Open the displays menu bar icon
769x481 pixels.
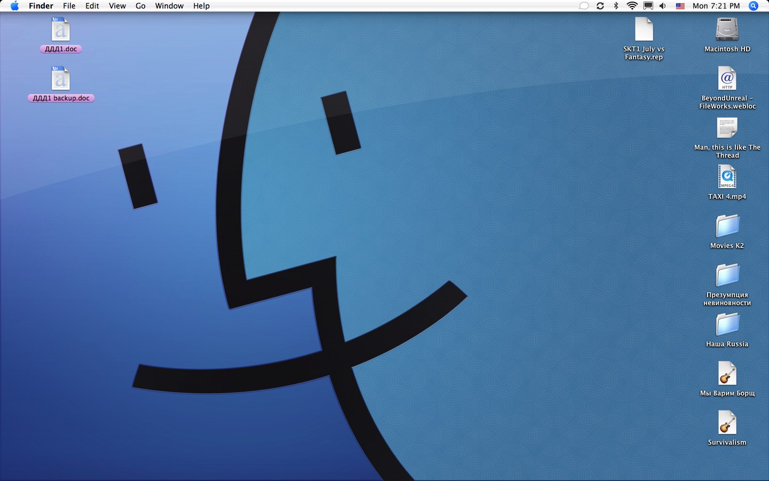[648, 6]
